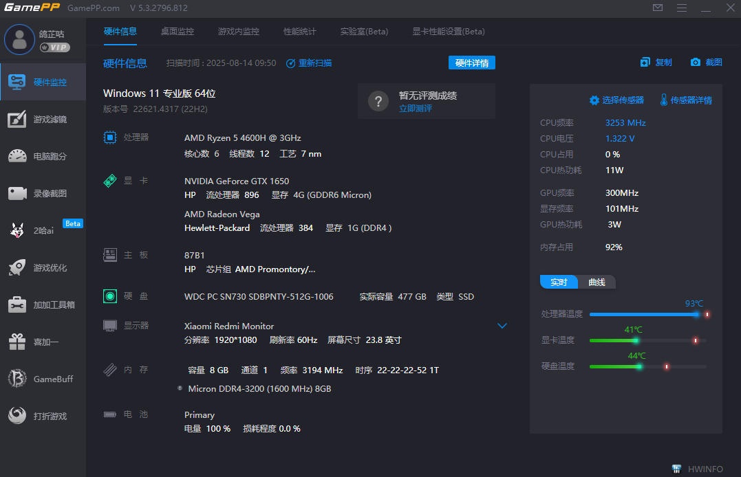Click the CPU频率 3253 MHz value

pos(625,123)
